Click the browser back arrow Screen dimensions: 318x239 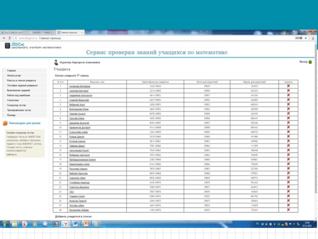(4, 38)
